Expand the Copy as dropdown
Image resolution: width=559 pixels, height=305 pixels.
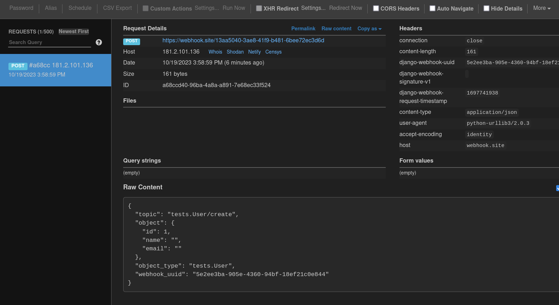(x=369, y=29)
